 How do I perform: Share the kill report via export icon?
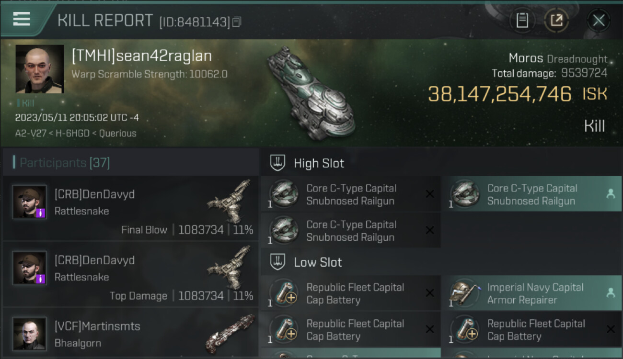point(556,21)
